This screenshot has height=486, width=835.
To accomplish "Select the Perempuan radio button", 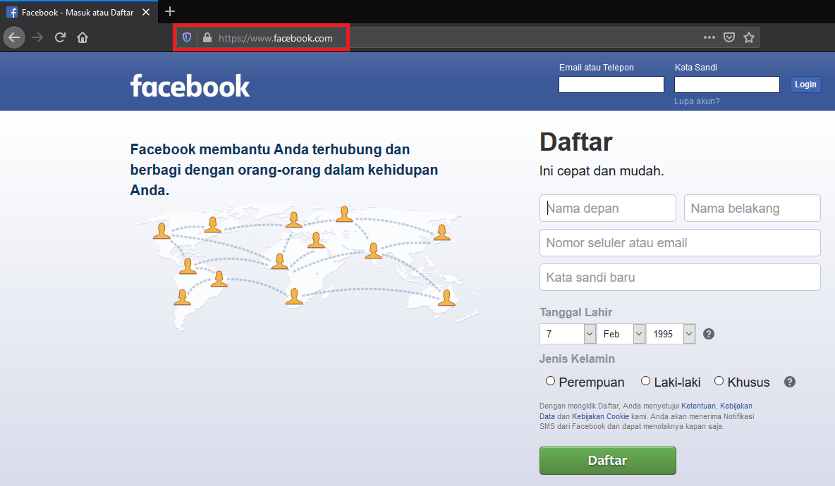I will 551,381.
